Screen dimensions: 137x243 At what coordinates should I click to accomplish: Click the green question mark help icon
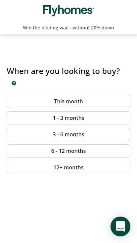point(14,83)
